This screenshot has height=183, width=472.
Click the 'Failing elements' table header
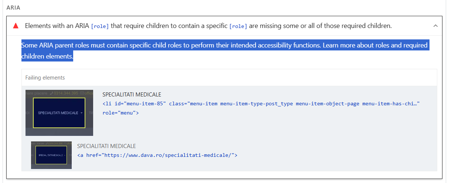(45, 78)
